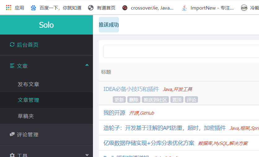Open ImportNew - 专注... bookmark label
This screenshot has height=157, width=259.
[212, 8]
